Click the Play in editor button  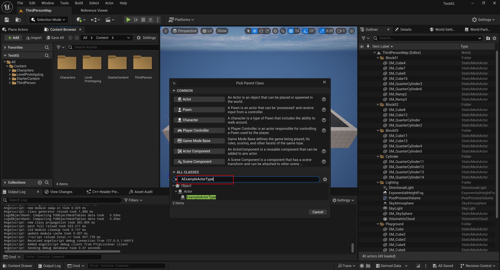pos(128,20)
